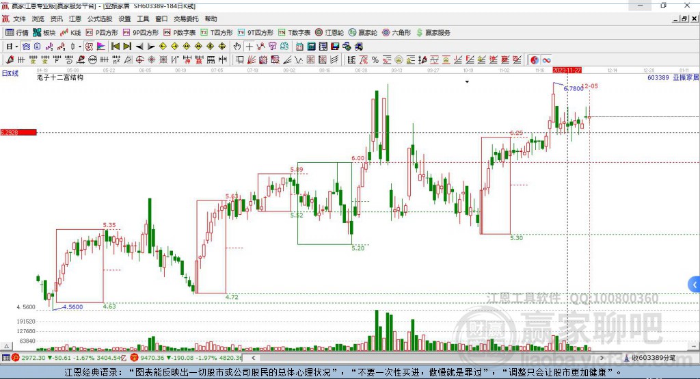Launch the 赢家轮 wheel tool
Screen dimensions: 700x379
pyautogui.click(x=362, y=33)
